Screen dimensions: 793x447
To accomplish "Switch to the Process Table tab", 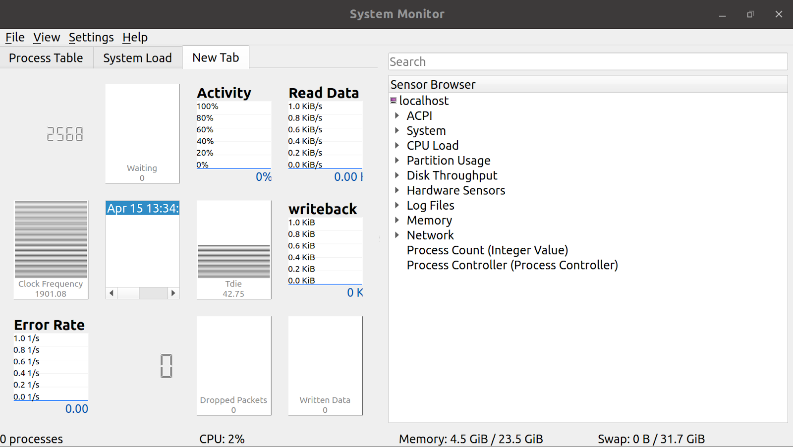I will (46, 57).
